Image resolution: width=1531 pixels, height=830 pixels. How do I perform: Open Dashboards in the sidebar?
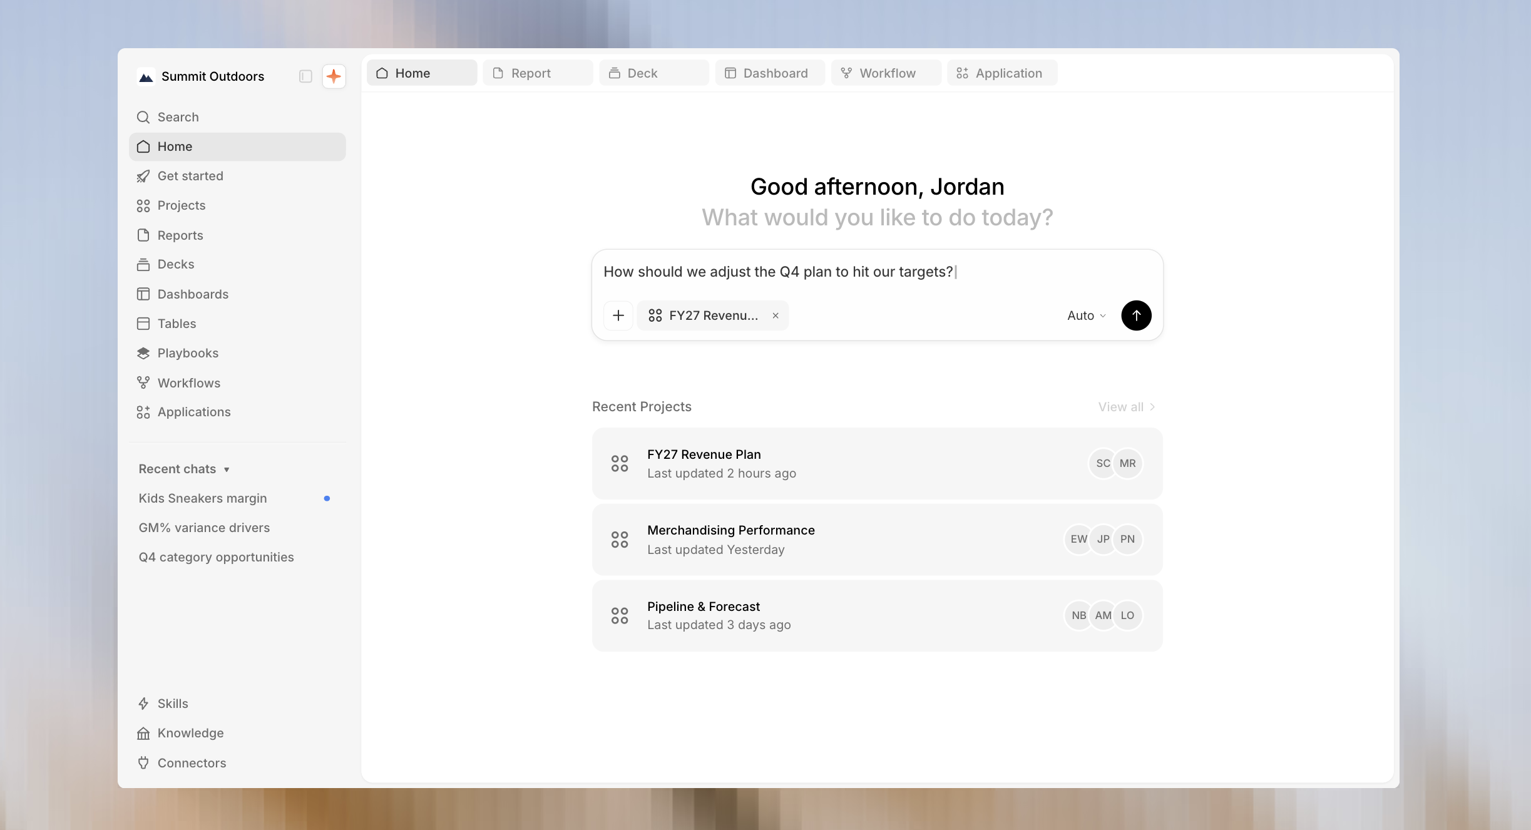click(237, 294)
